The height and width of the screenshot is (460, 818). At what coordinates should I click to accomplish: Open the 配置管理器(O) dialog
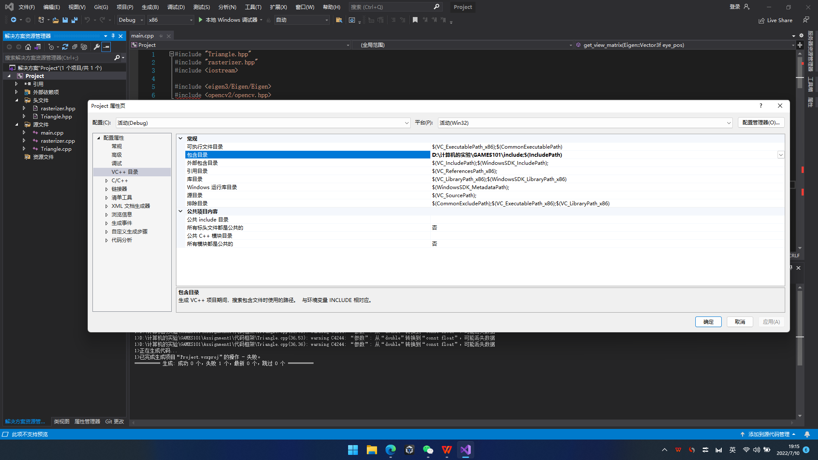(761, 122)
